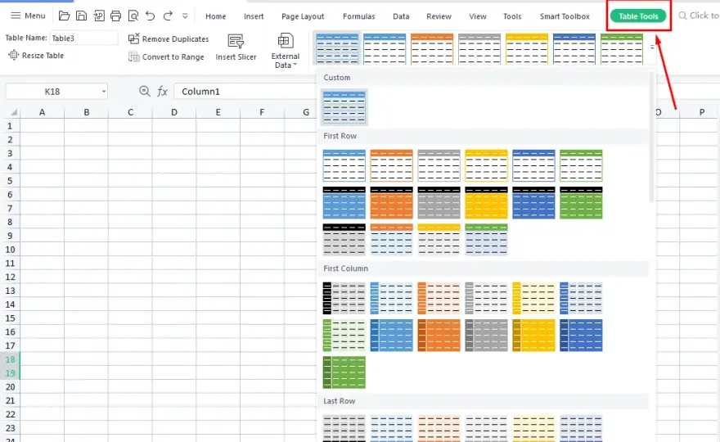Expand the External Data dropdown
Viewport: 720px width, 442px height.
295,65
